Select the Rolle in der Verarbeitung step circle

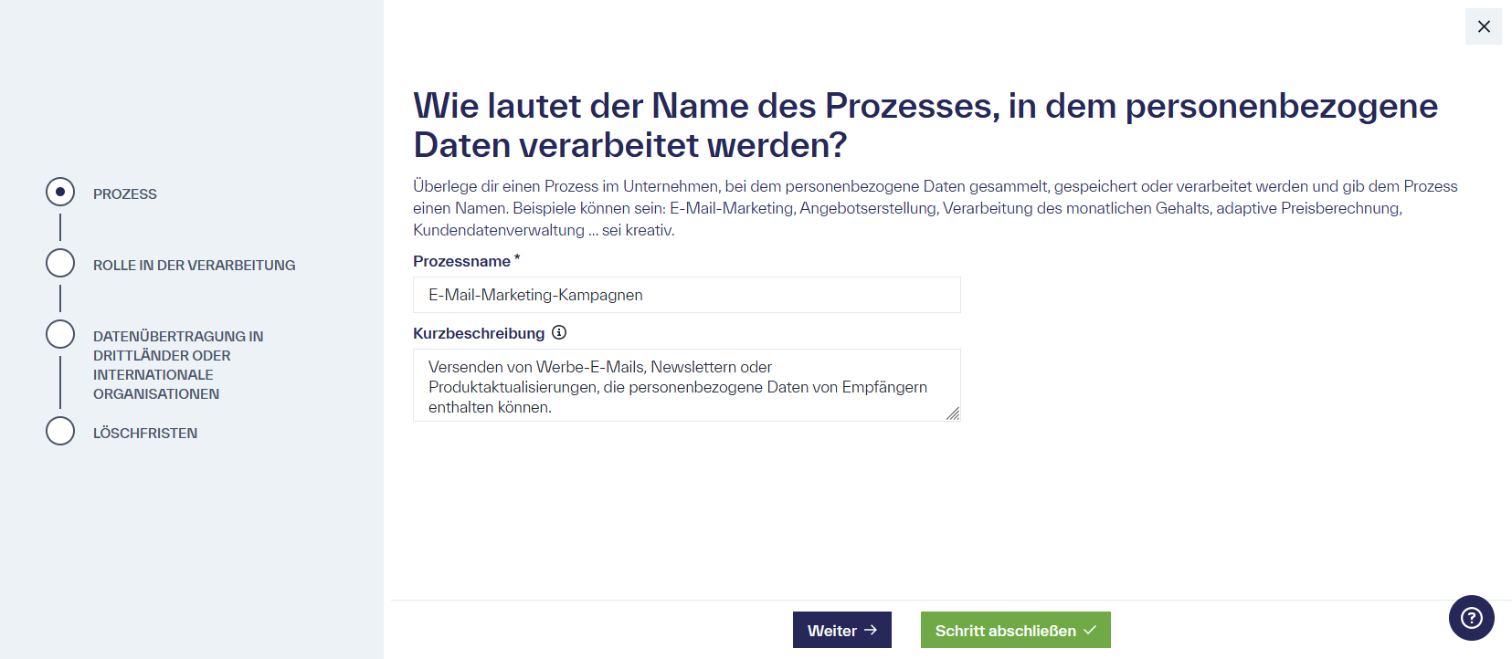point(60,263)
